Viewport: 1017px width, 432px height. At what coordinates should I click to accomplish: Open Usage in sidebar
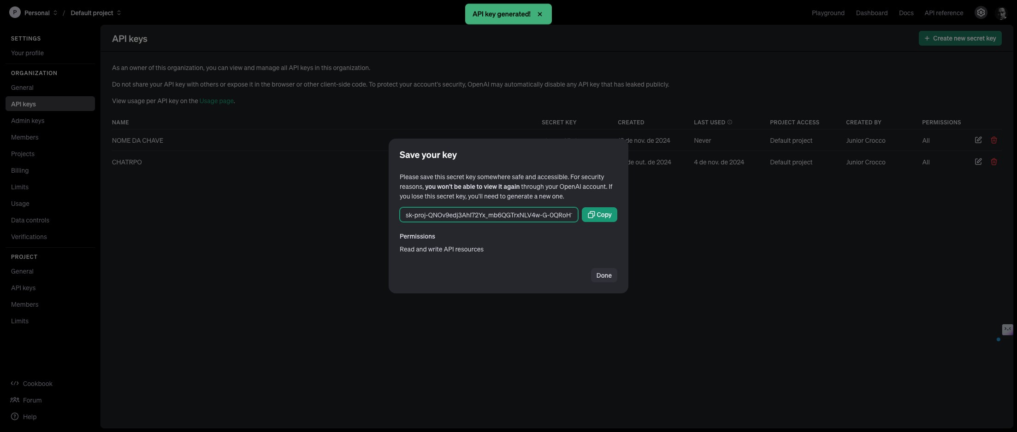(50, 204)
